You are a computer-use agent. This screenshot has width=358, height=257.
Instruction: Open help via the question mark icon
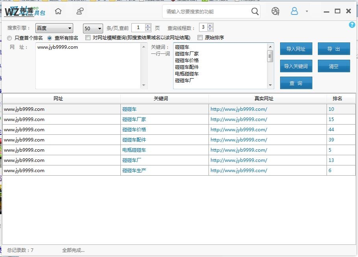[352, 25]
